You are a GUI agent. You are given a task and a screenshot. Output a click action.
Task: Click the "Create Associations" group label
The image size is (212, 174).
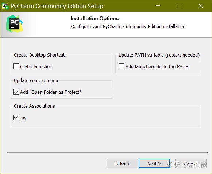pos(34,106)
